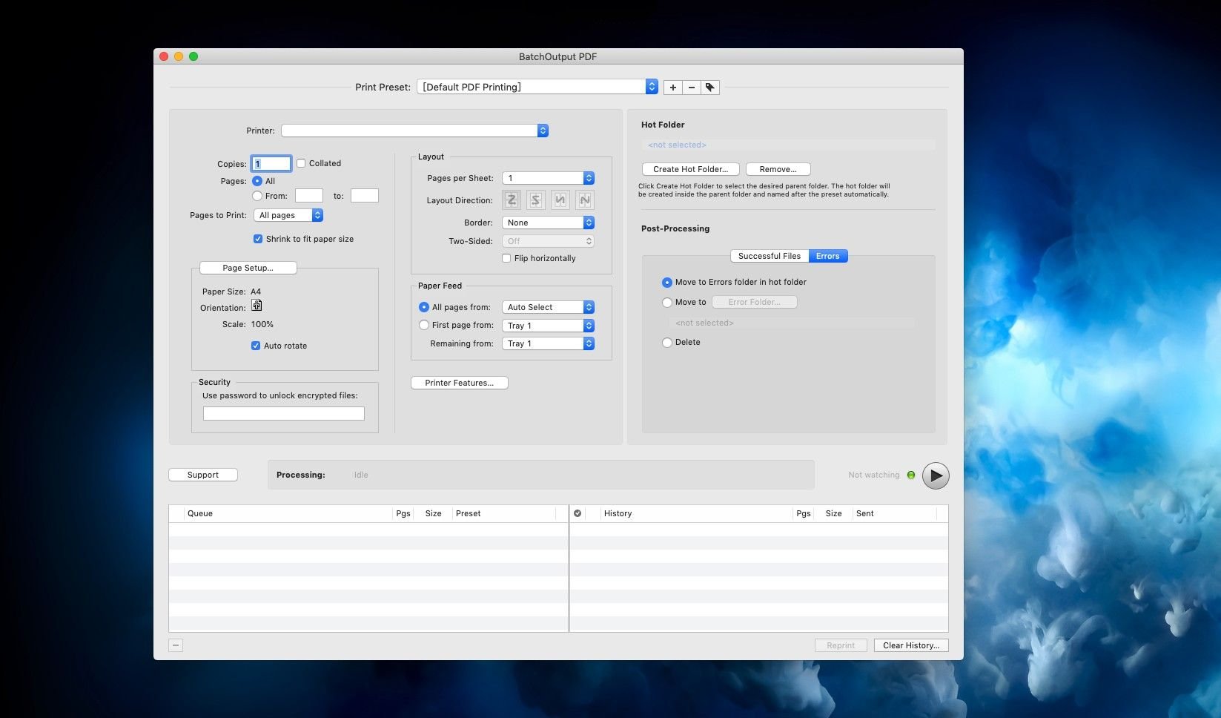Click the page orientation icon
This screenshot has height=718, width=1221.
(x=257, y=306)
